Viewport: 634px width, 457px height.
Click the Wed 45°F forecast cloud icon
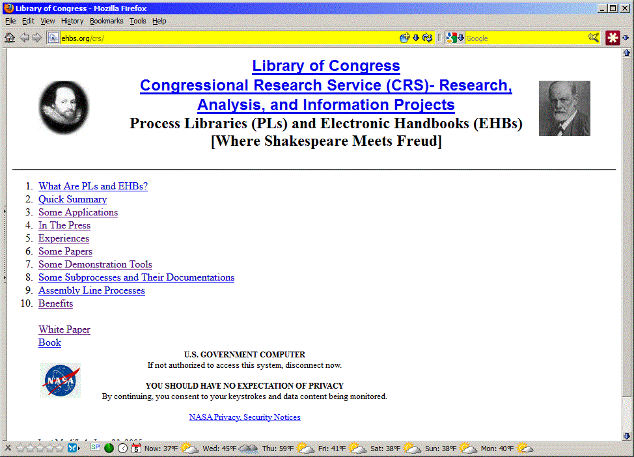pos(248,448)
